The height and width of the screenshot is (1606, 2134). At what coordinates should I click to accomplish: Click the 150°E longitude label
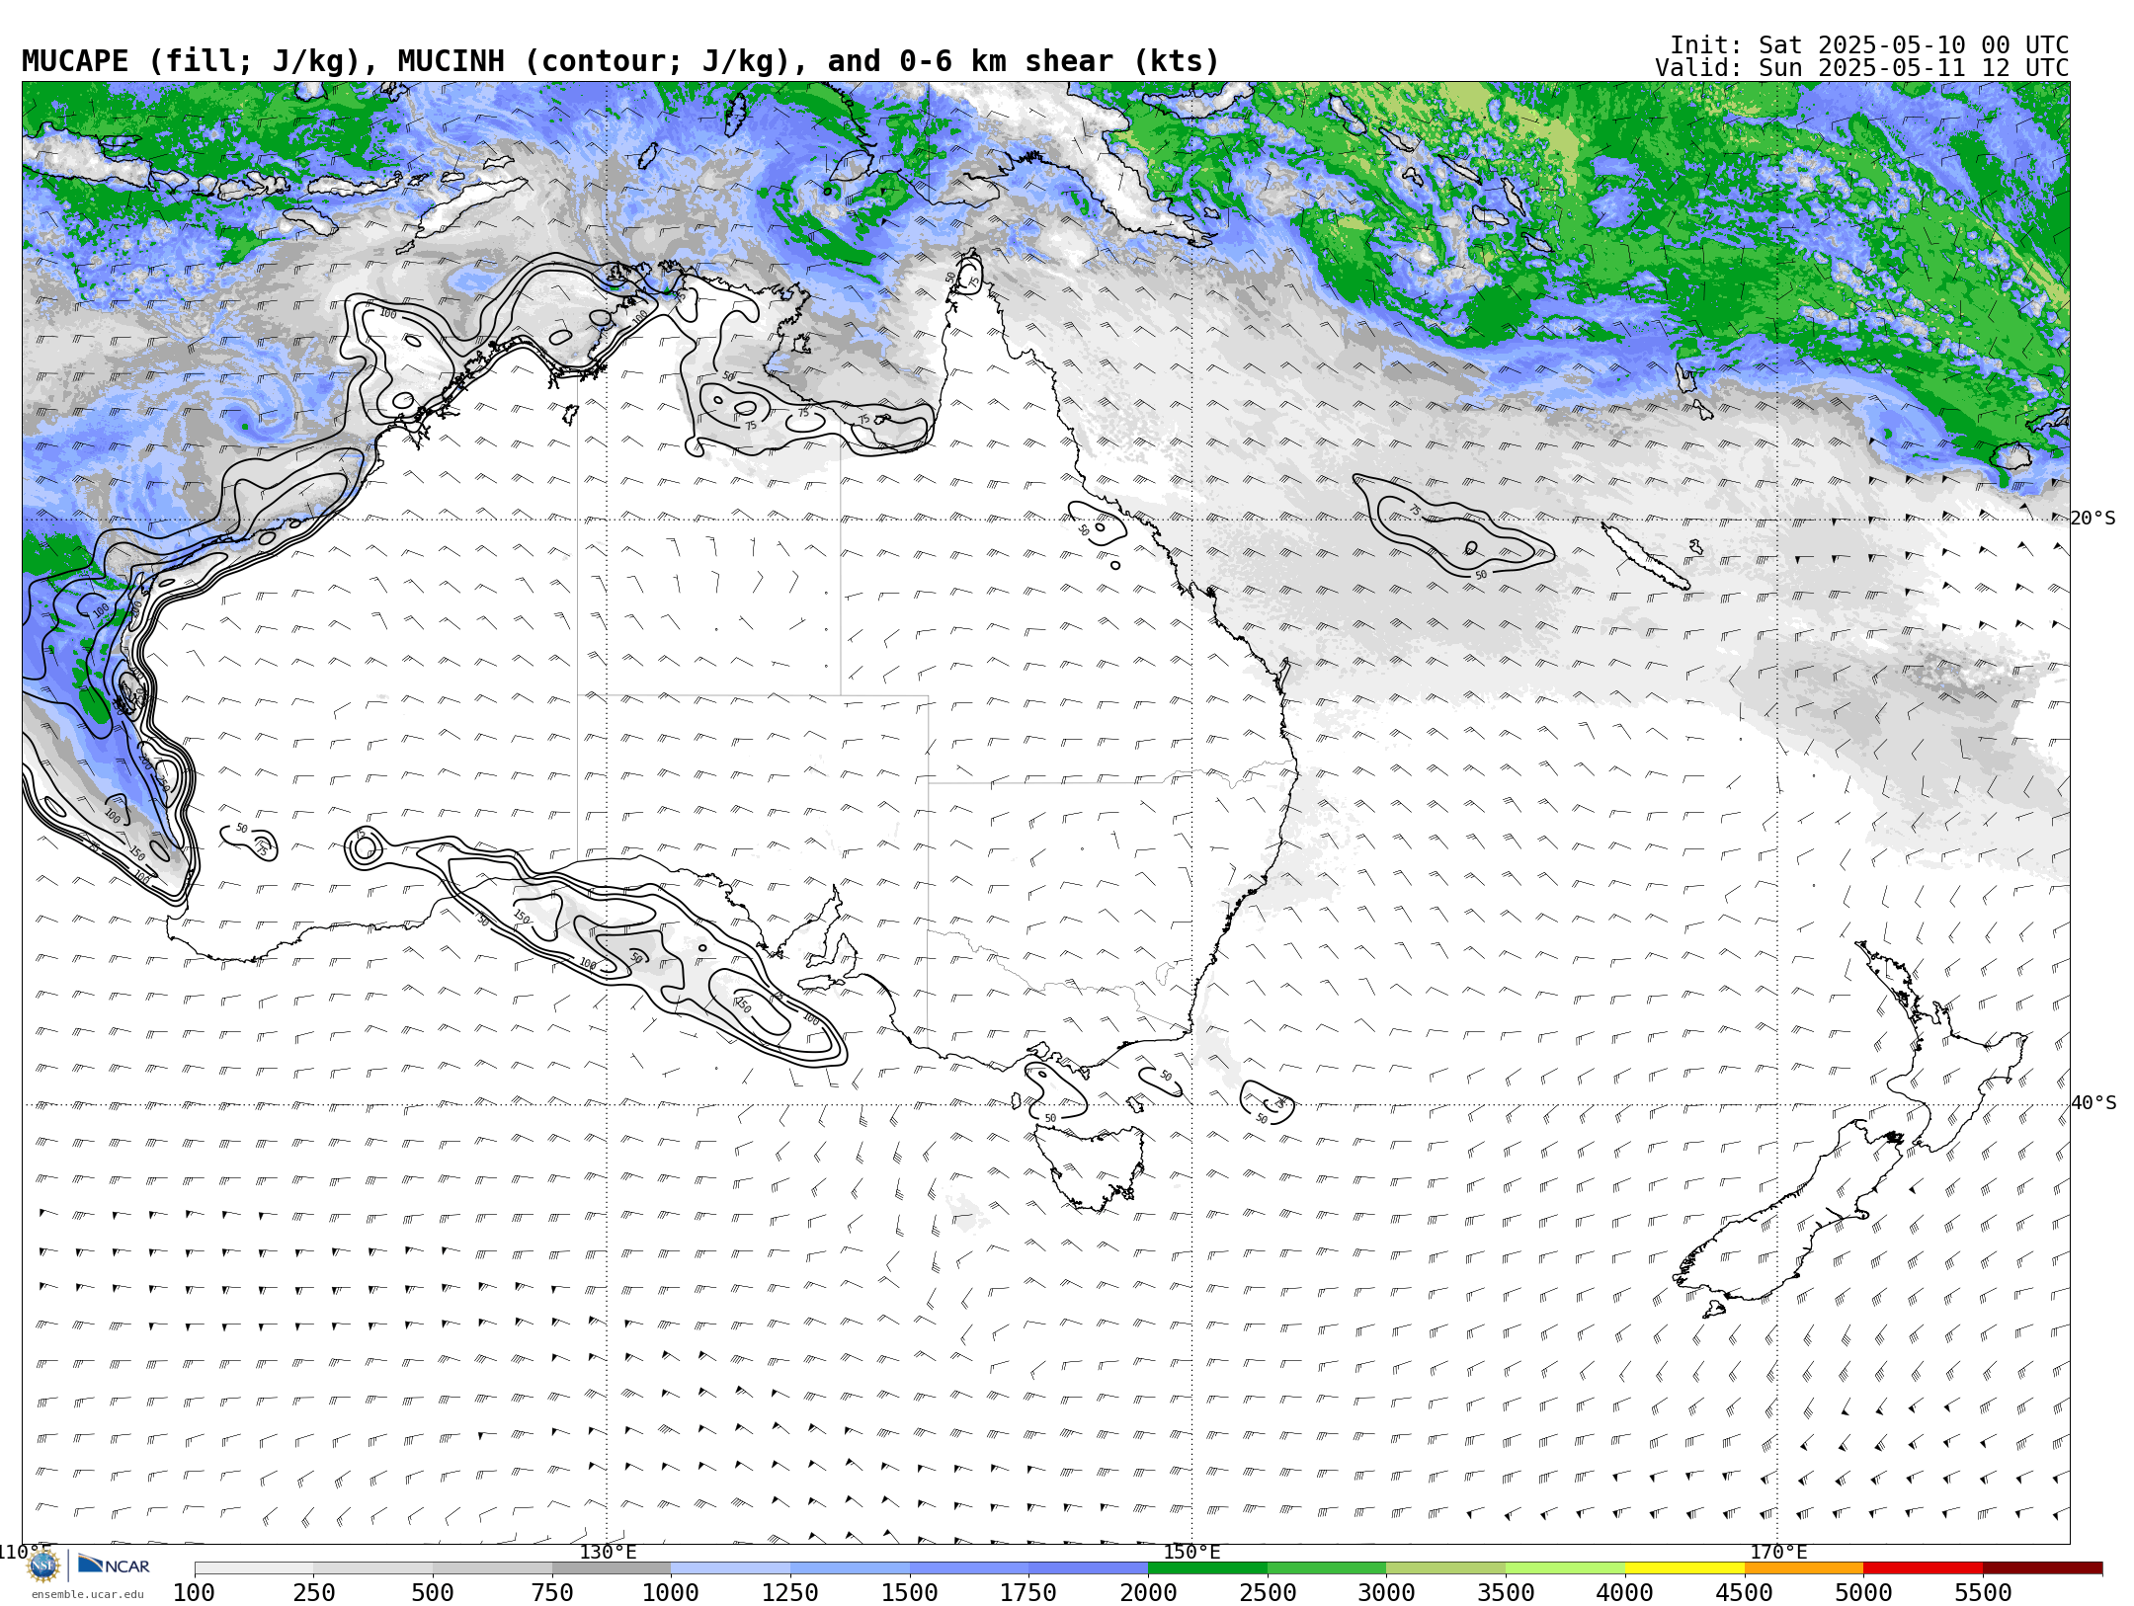coord(1192,1552)
